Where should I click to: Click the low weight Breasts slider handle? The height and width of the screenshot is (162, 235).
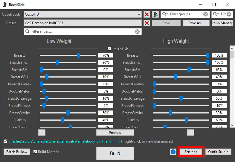[x=78, y=55]
